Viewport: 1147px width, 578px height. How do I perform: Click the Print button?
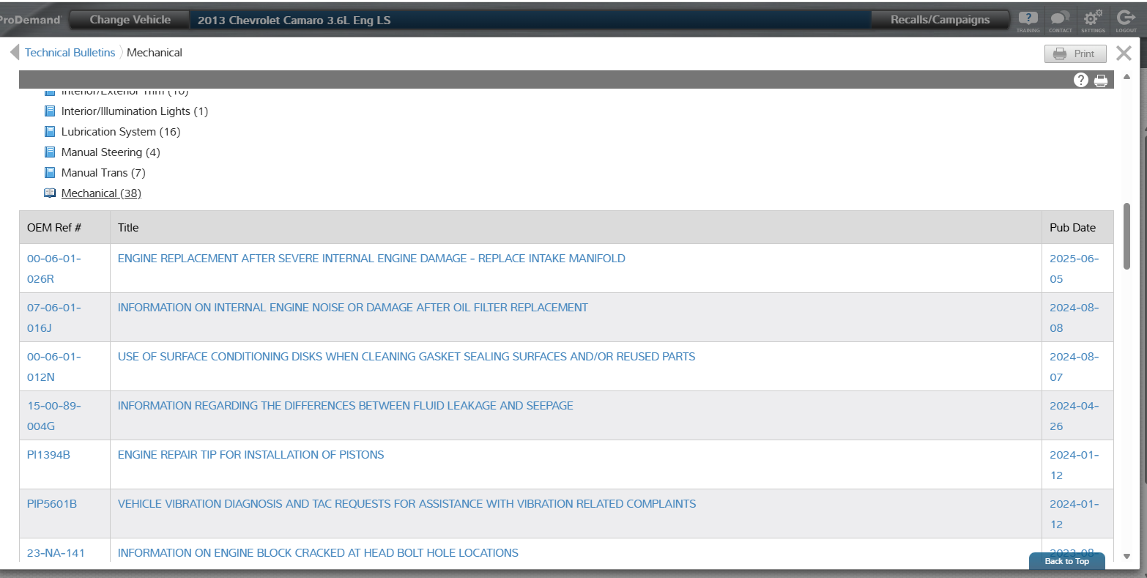[x=1075, y=53]
